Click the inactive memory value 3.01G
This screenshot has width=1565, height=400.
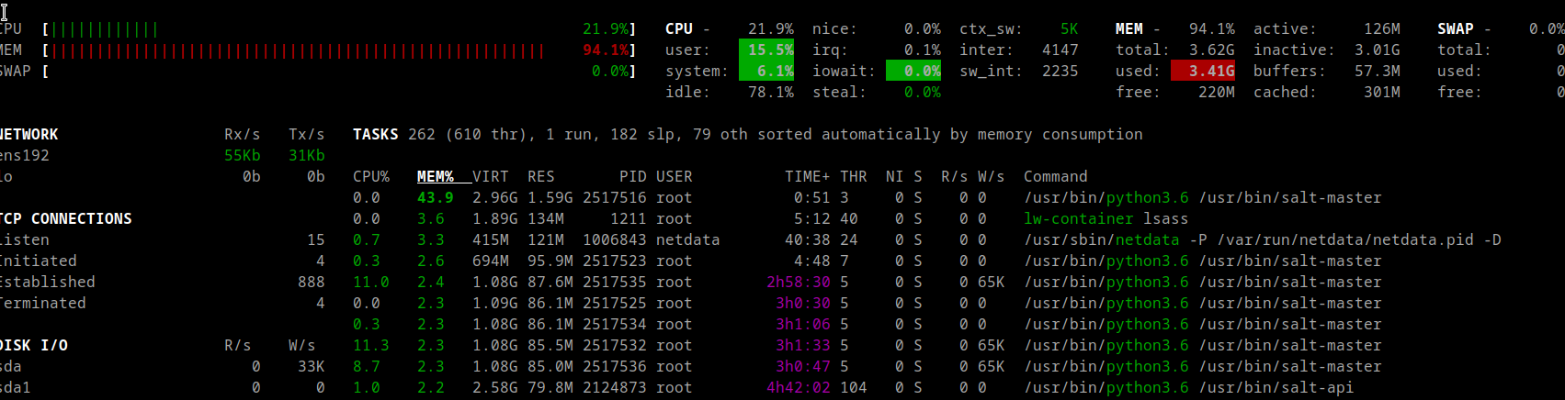point(1378,50)
